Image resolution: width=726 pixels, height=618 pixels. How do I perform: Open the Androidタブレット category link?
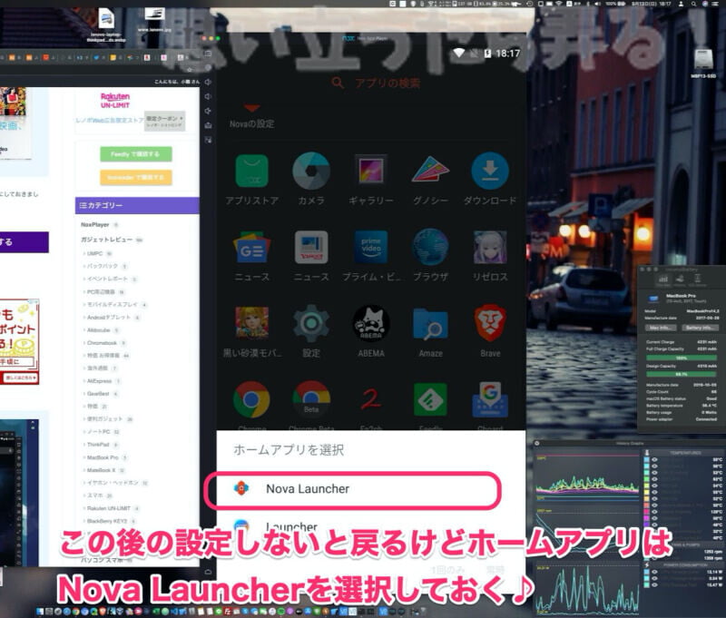(x=109, y=317)
